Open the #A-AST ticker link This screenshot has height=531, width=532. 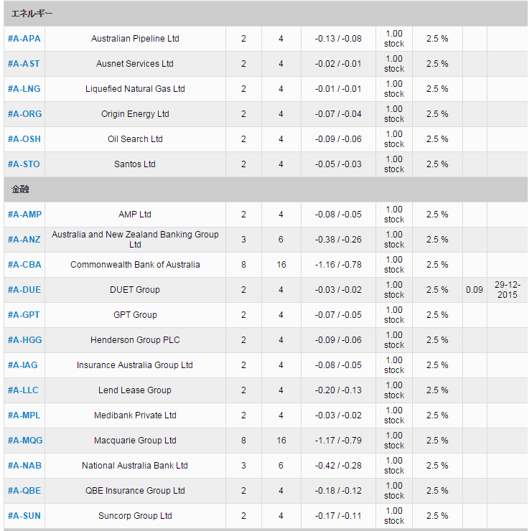pyautogui.click(x=24, y=64)
